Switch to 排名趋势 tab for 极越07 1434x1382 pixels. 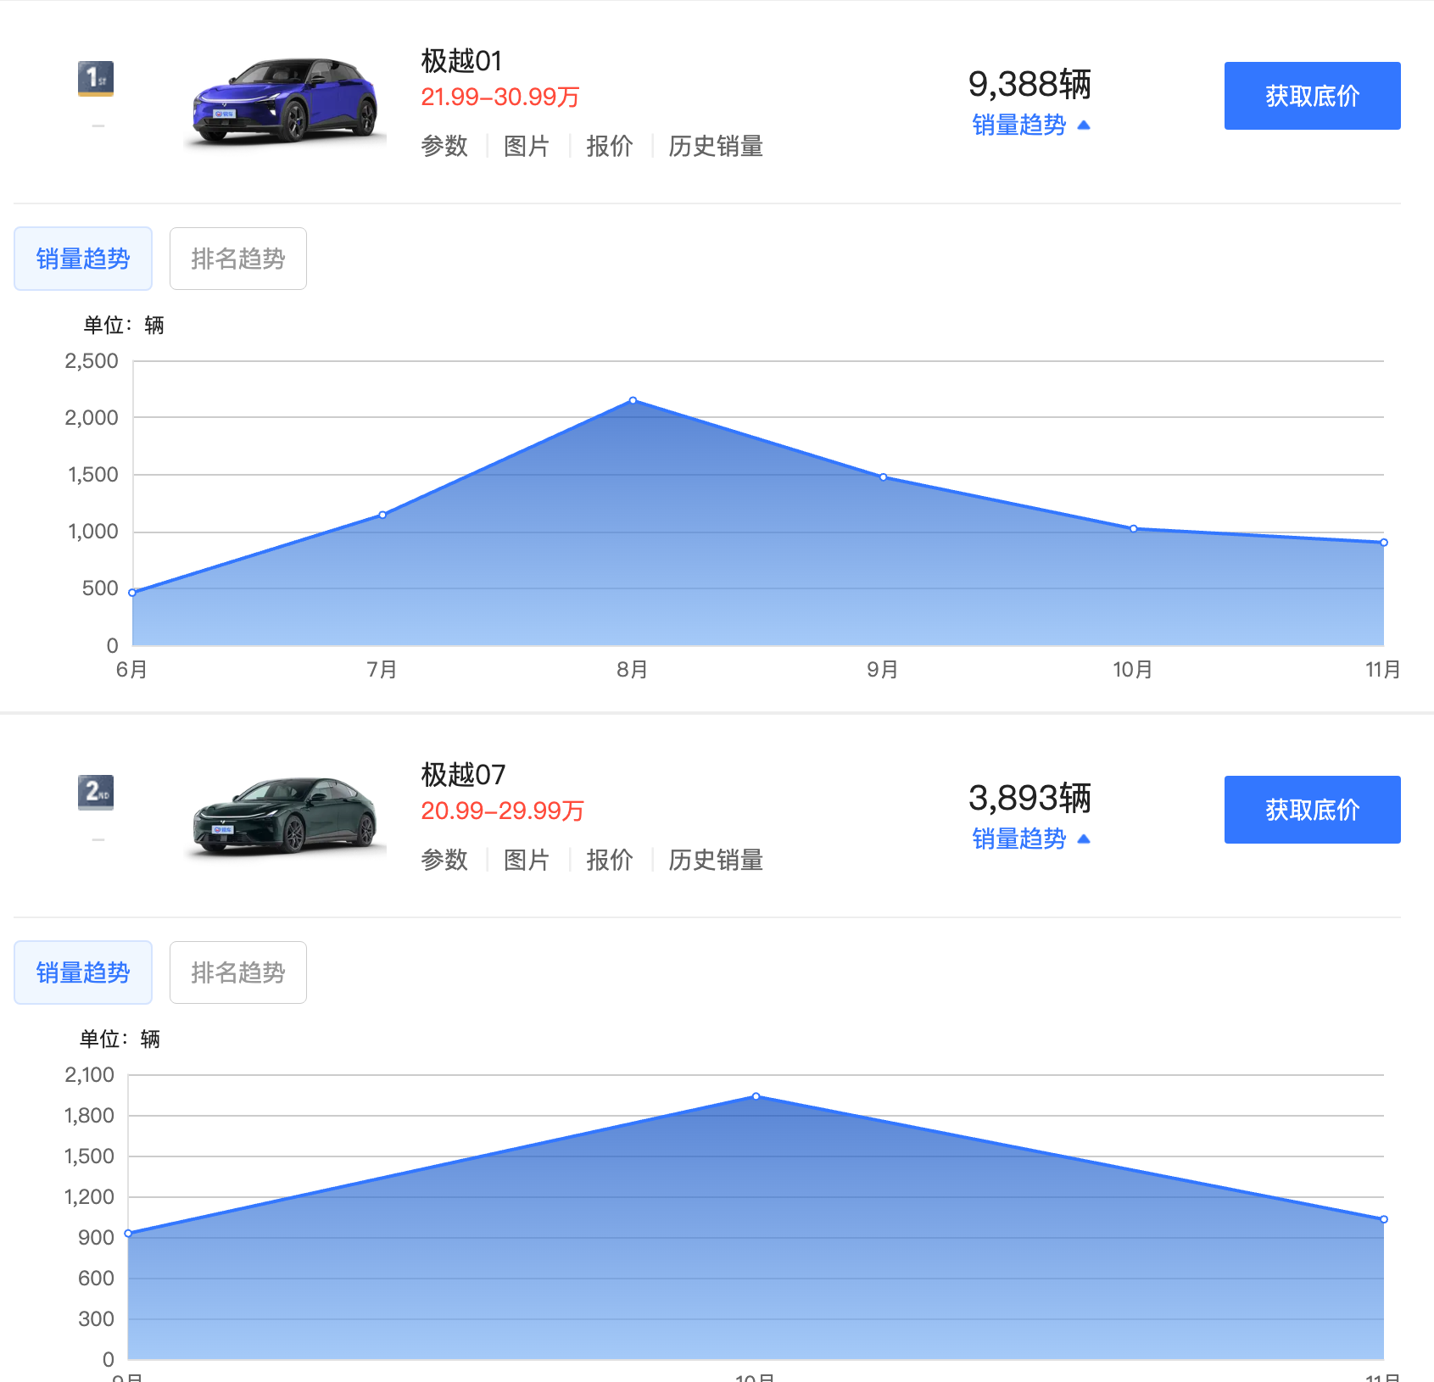pos(238,972)
